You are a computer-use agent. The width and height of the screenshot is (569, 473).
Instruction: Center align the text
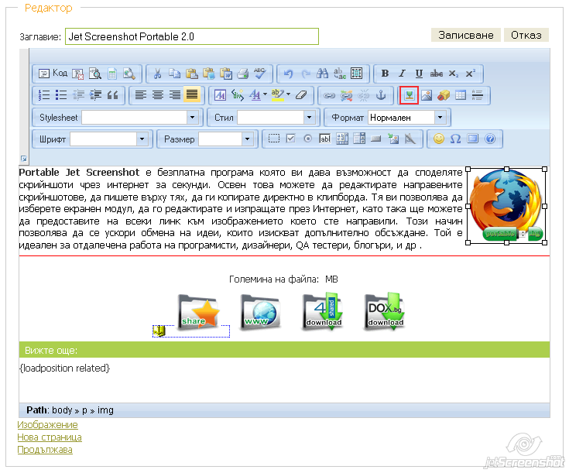pos(157,95)
